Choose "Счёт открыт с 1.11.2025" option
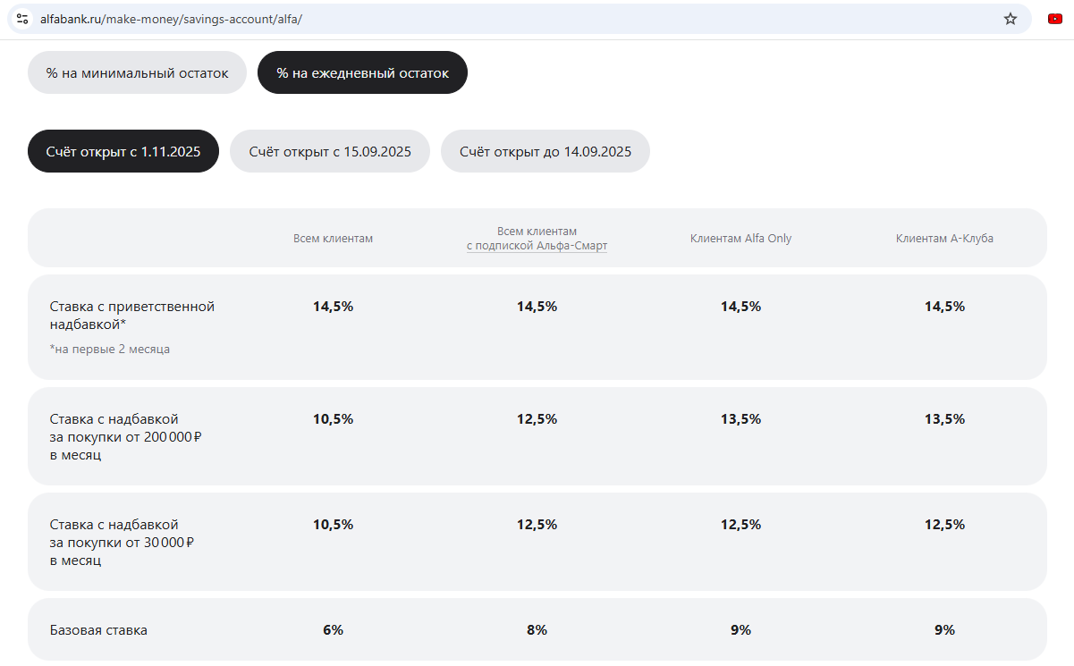Image resolution: width=1074 pixels, height=666 pixels. coord(123,152)
